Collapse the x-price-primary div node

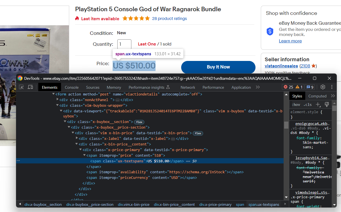[x=80, y=150]
